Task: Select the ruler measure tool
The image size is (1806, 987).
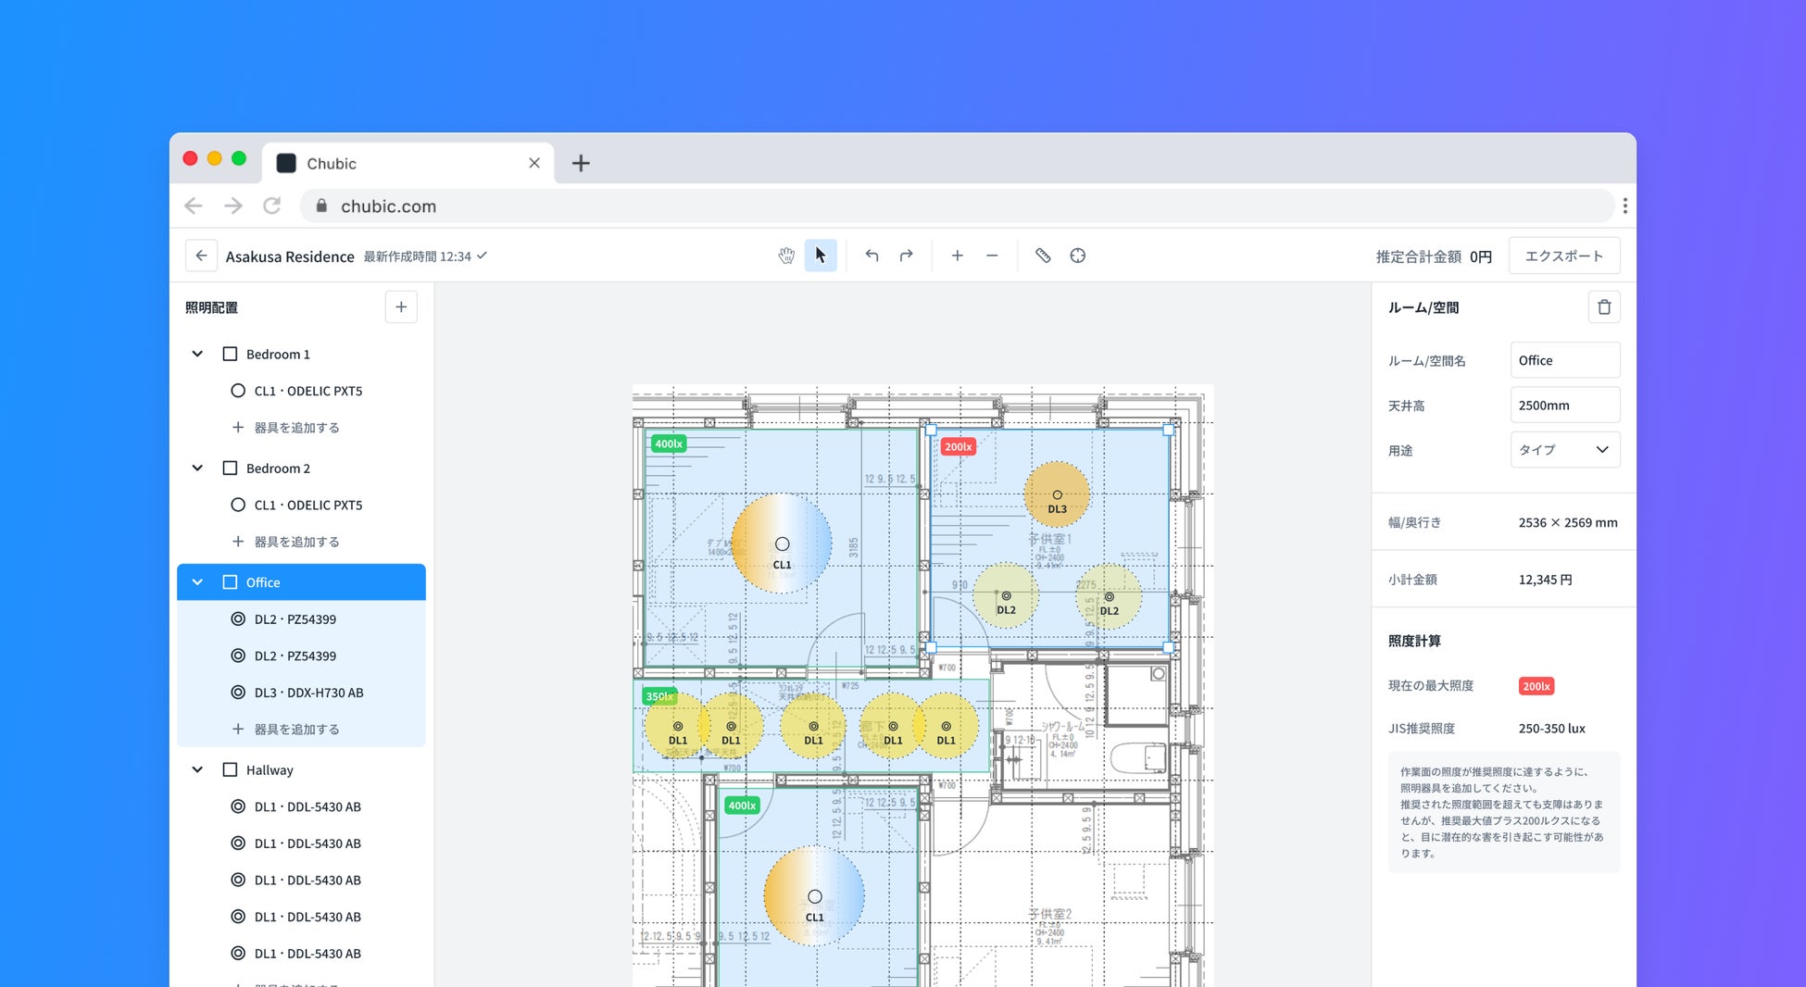Action: (1043, 256)
